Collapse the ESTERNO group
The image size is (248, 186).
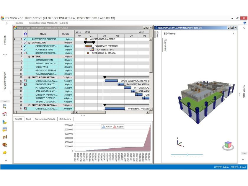[30, 57]
